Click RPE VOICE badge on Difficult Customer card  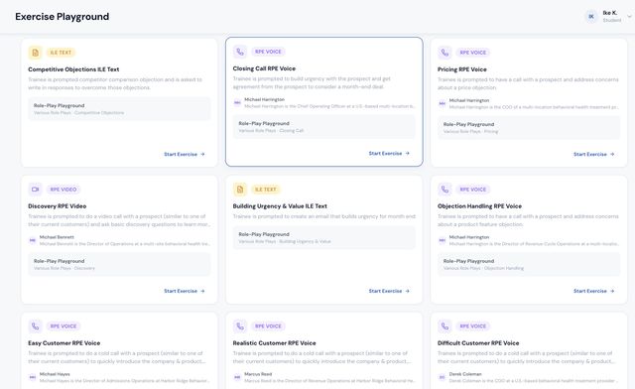pos(472,326)
